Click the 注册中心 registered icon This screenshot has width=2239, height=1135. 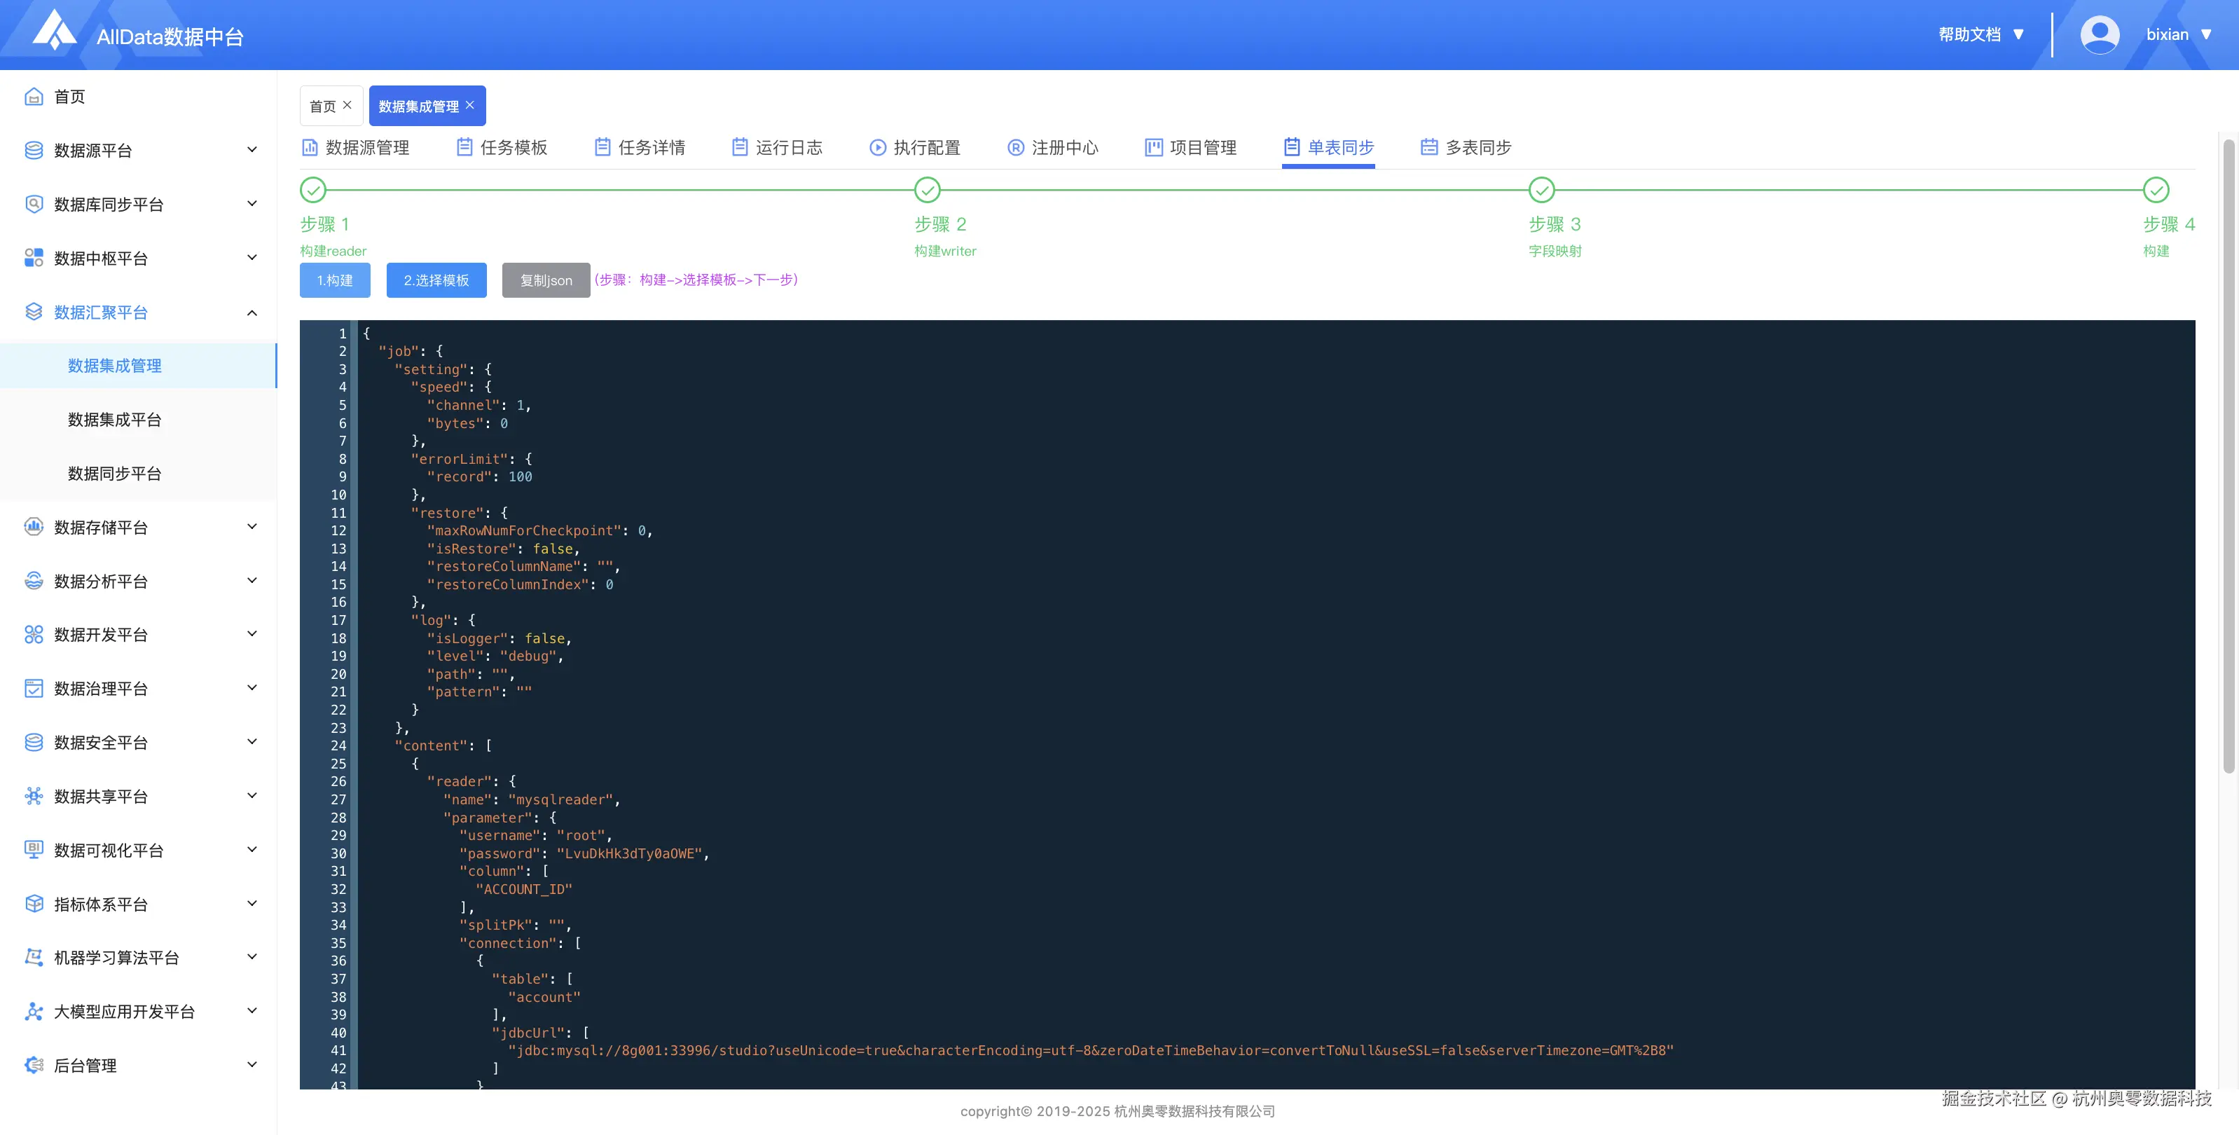click(x=1015, y=148)
